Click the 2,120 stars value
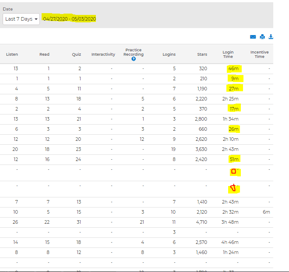289x272 pixels. (202, 212)
